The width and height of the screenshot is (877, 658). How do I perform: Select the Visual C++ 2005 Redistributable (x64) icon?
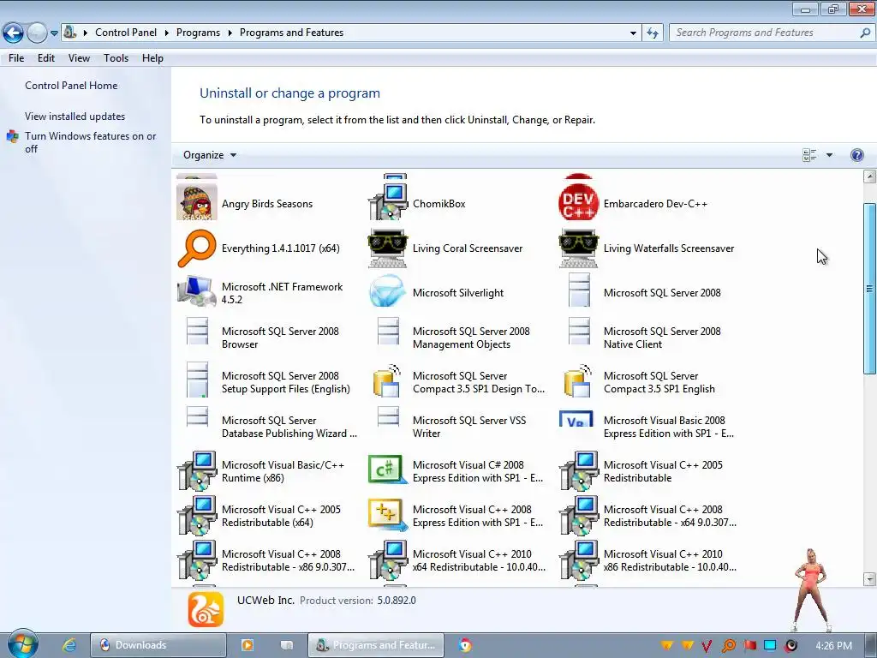coord(197,515)
